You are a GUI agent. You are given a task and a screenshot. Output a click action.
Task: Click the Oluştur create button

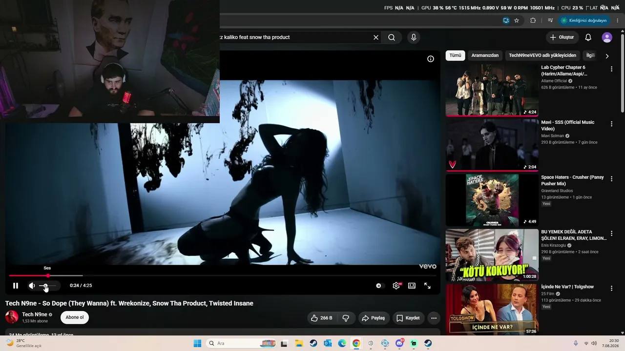point(562,37)
